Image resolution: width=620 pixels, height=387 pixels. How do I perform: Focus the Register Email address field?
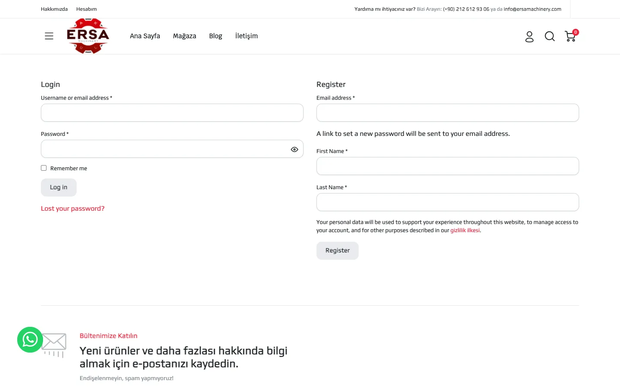pyautogui.click(x=448, y=113)
